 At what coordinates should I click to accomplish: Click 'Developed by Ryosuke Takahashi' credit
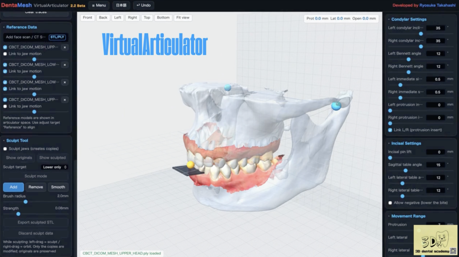pyautogui.click(x=424, y=5)
